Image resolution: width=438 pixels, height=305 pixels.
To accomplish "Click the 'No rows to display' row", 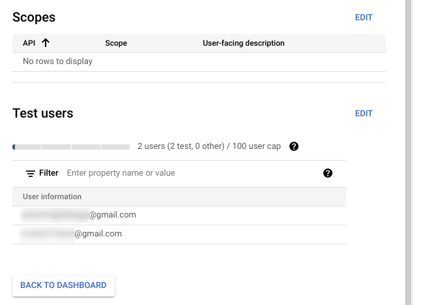I will coord(57,61).
